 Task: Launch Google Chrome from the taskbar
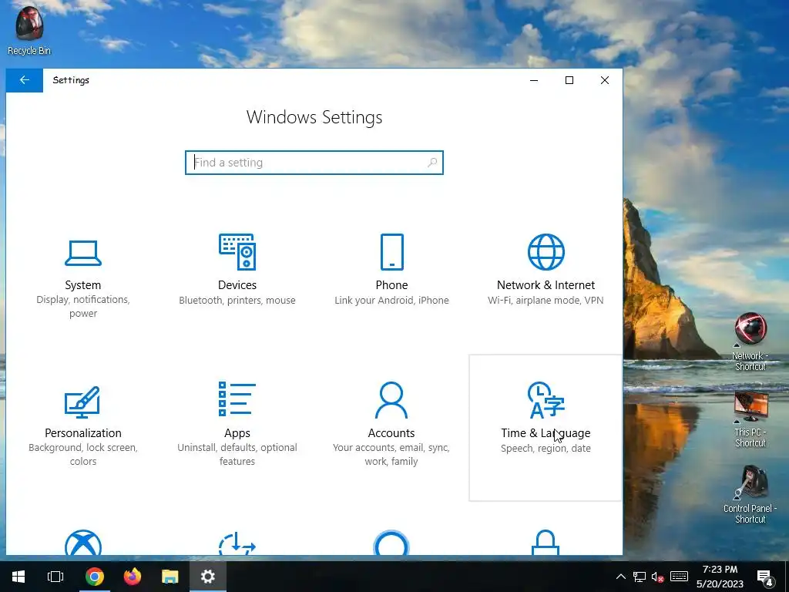pos(95,577)
